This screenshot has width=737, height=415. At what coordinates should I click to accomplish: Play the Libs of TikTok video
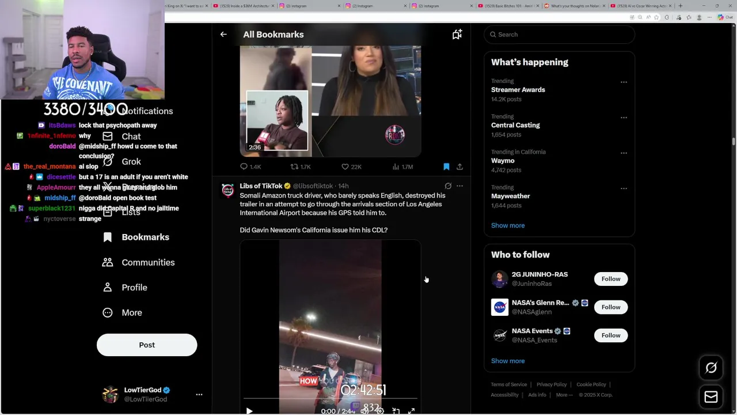click(x=249, y=411)
